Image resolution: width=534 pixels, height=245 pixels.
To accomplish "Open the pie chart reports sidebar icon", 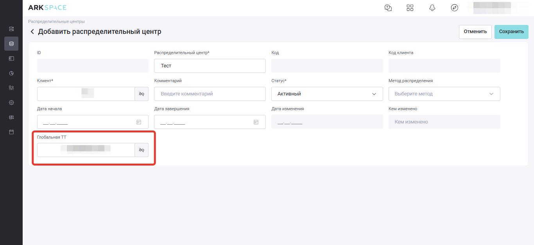I will pos(11,73).
